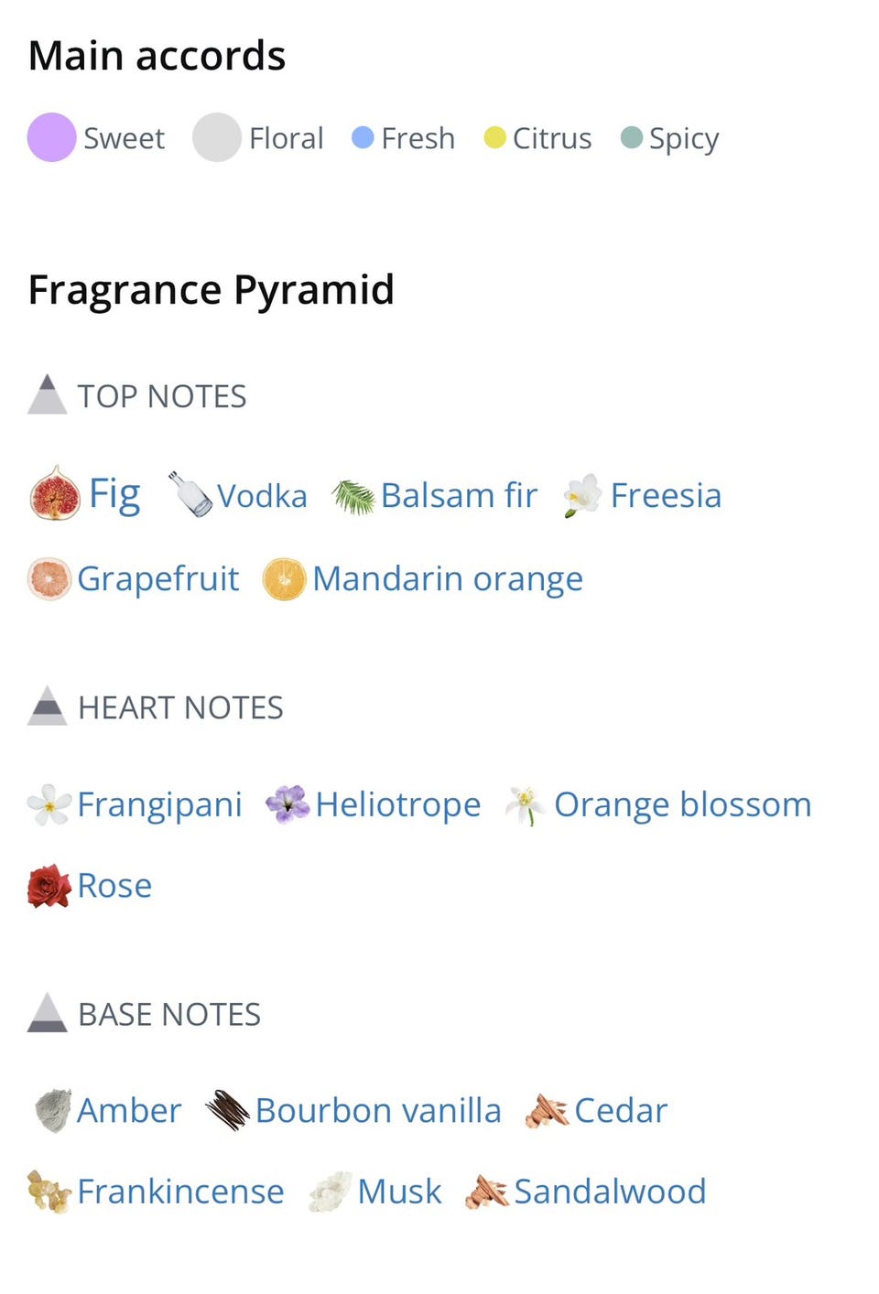Open the Musk note link
This screenshot has width=879, height=1294.
coord(399,1192)
